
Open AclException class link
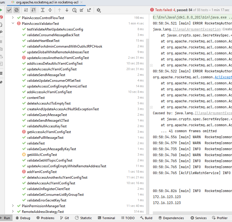coord(223,77)
